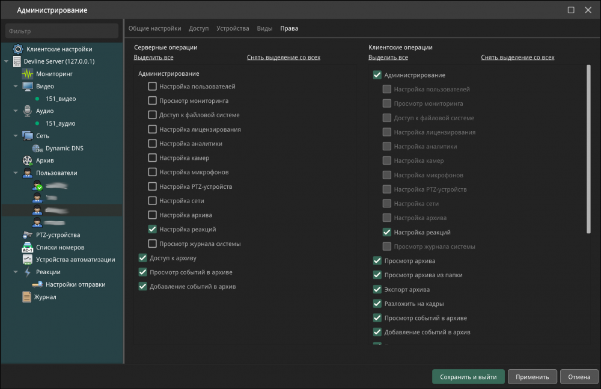Switch to the Доступ tab

(x=198, y=28)
